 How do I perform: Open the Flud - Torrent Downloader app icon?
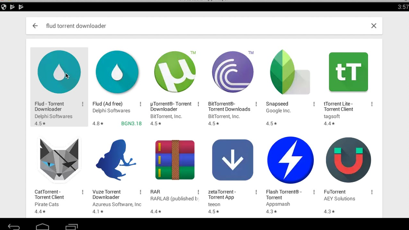59,72
